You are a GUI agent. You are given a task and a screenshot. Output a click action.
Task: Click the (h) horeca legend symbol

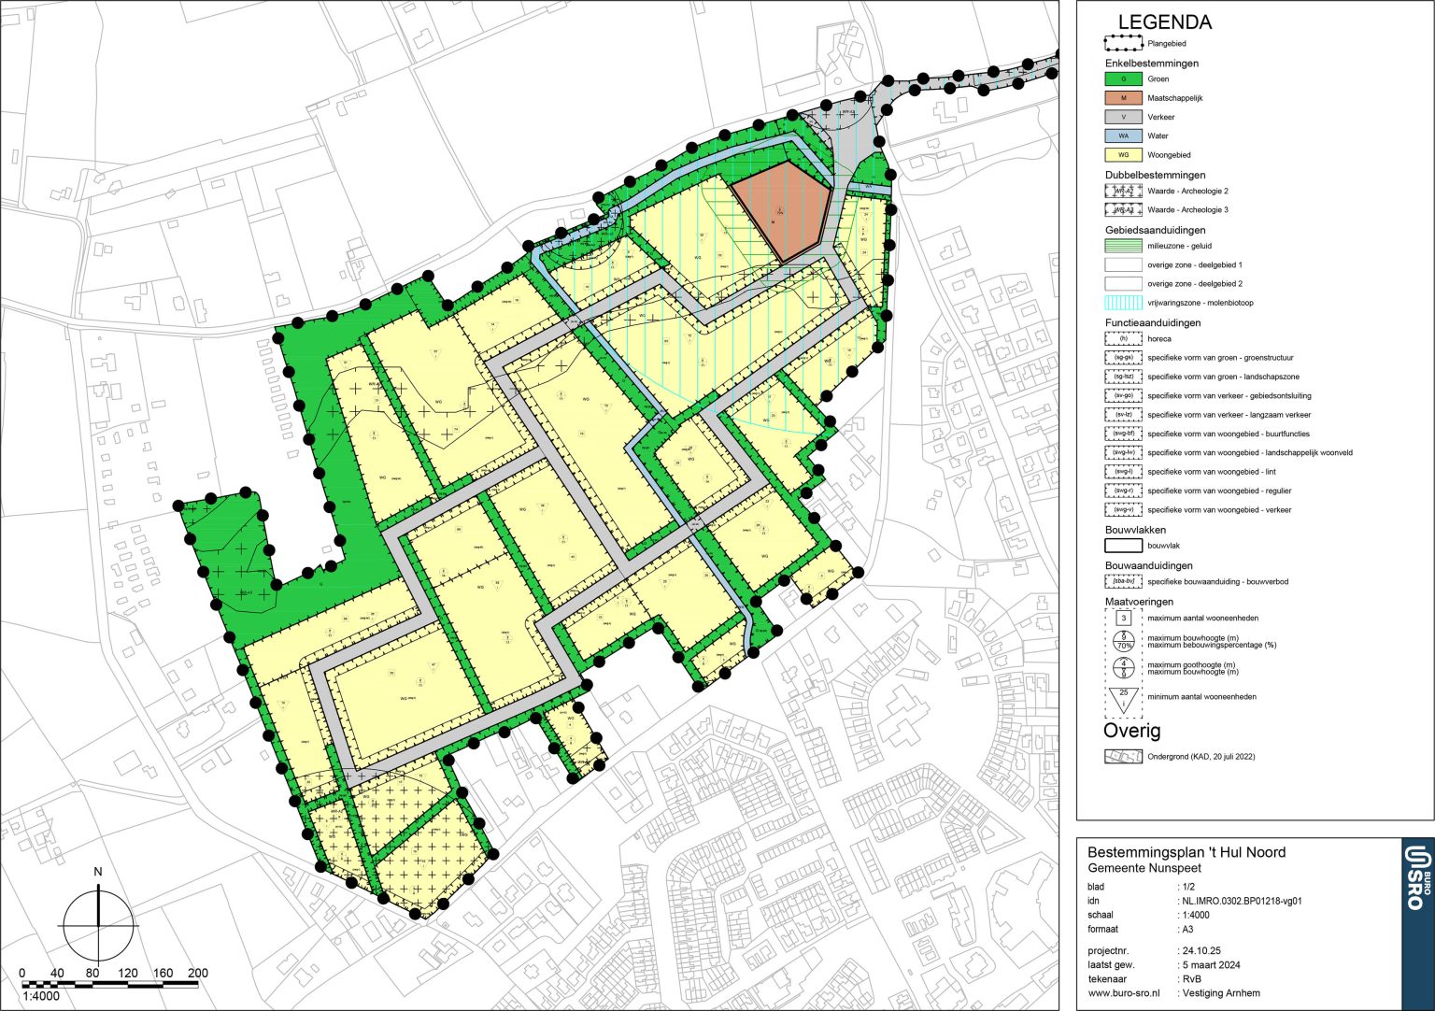tap(1123, 338)
